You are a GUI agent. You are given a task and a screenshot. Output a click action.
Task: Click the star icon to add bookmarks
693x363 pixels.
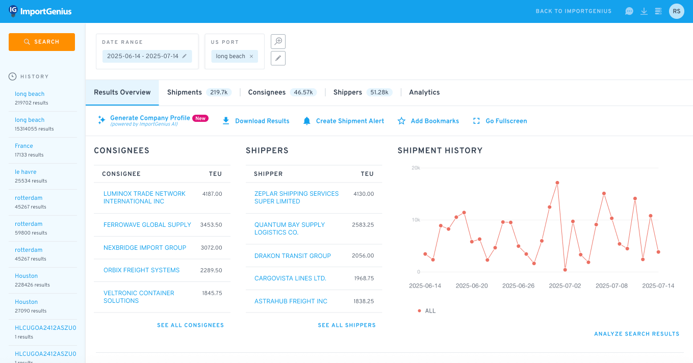tap(401, 121)
